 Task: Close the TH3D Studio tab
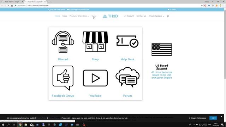click(45, 2)
